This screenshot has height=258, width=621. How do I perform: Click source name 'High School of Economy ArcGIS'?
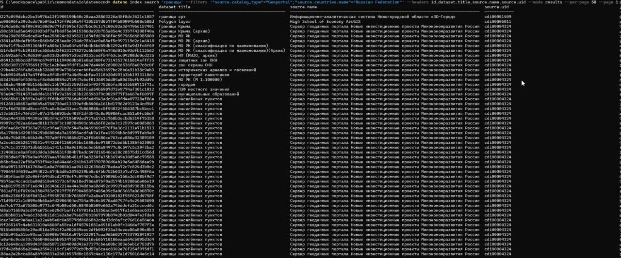point(325,22)
